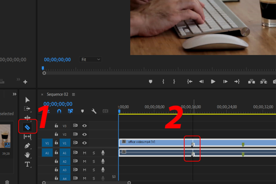Screen dimensions: 276x184
Task: Select the Type tool
Action: (x=27, y=164)
